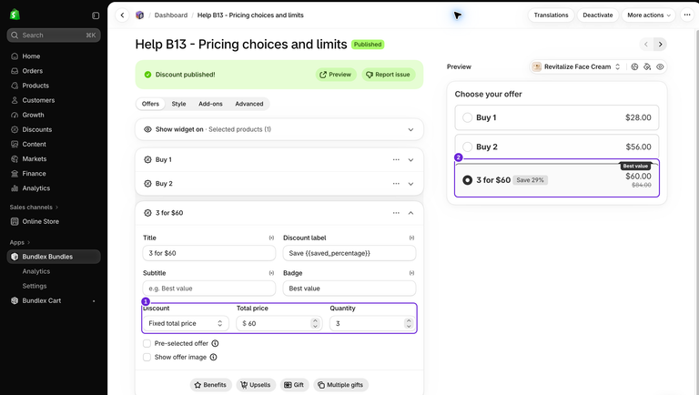Switch to the Offers tab

coord(150,104)
